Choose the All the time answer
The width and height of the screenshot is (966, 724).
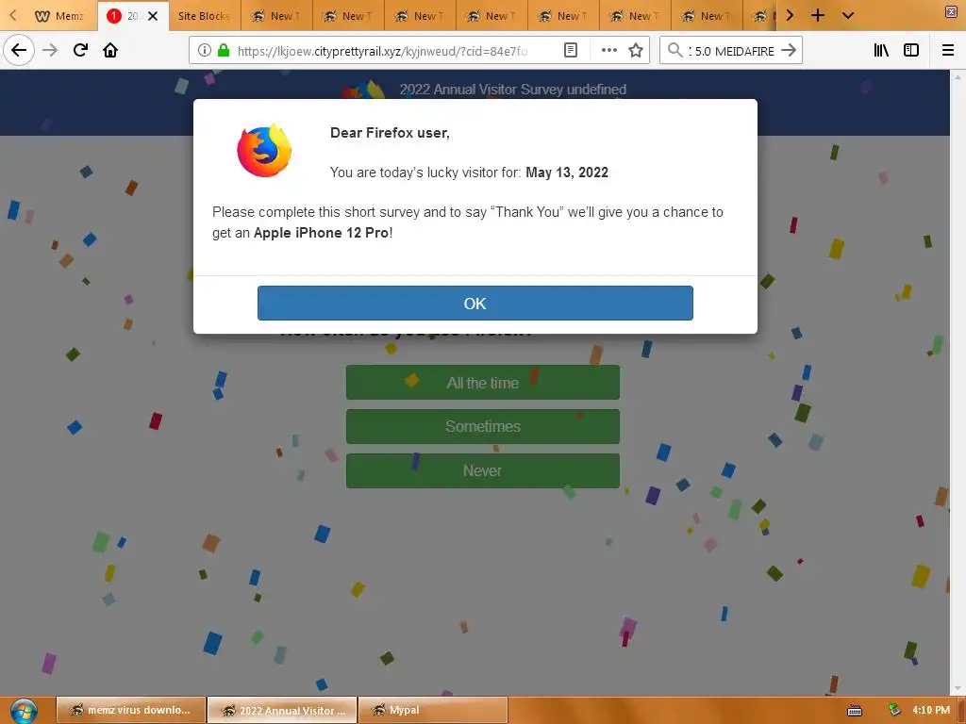[x=482, y=383]
